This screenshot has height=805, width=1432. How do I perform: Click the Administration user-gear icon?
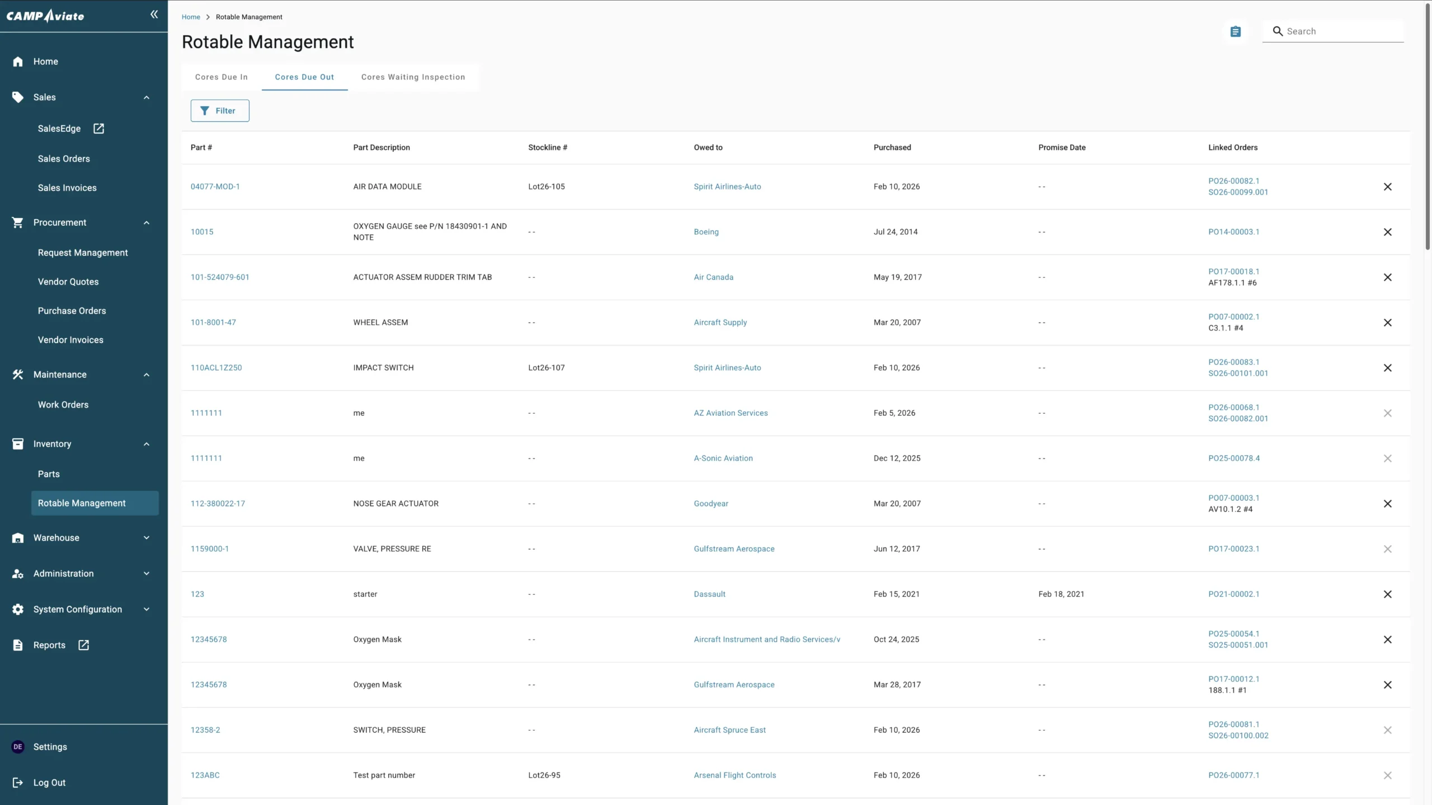coord(18,574)
